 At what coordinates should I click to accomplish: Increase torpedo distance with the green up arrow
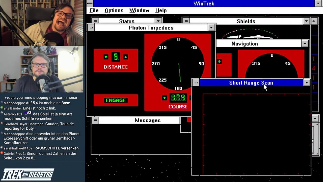(106, 57)
